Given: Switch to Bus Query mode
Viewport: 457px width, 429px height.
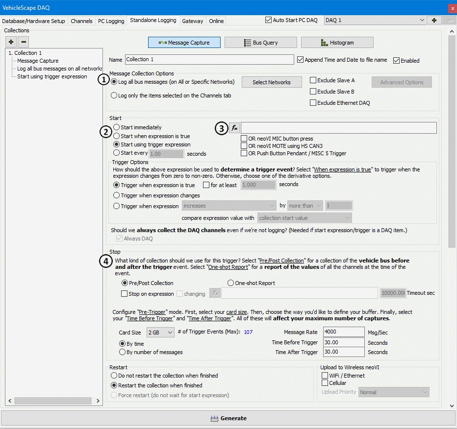Looking at the screenshot, I should (x=261, y=43).
